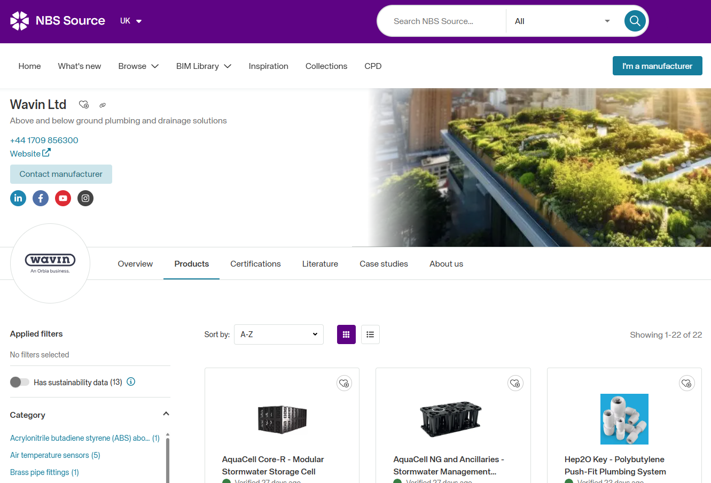Viewport: 711px width, 483px height.
Task: Open What's new page
Action: pyautogui.click(x=80, y=66)
